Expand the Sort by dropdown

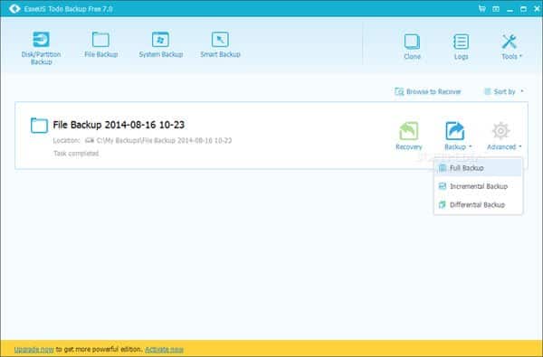pos(504,91)
